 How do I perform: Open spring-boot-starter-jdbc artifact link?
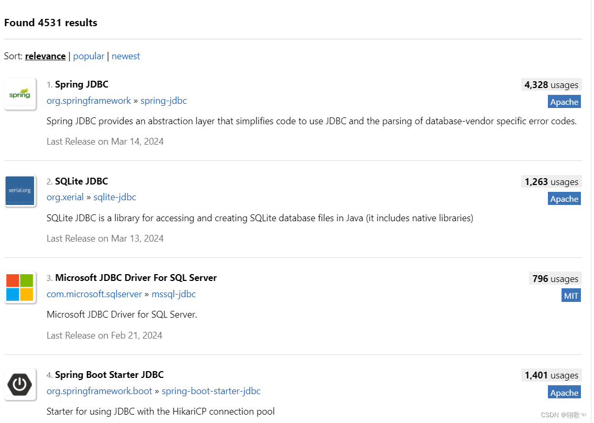211,391
